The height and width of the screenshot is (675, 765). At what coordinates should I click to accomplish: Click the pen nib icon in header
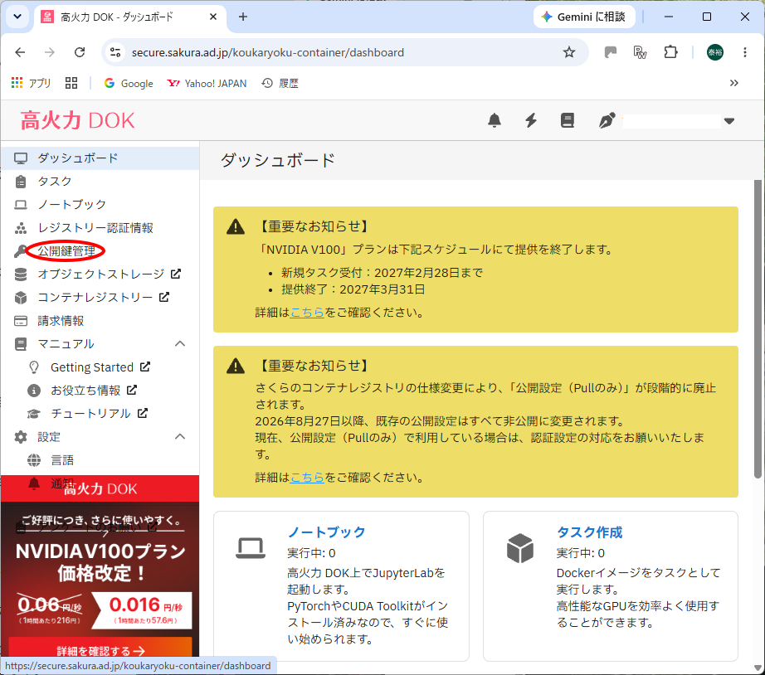point(607,120)
